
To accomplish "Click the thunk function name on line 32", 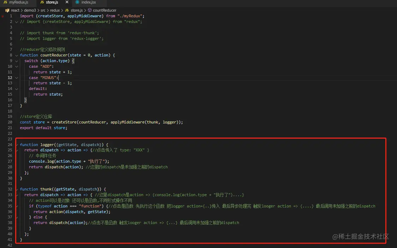I will [46, 189].
